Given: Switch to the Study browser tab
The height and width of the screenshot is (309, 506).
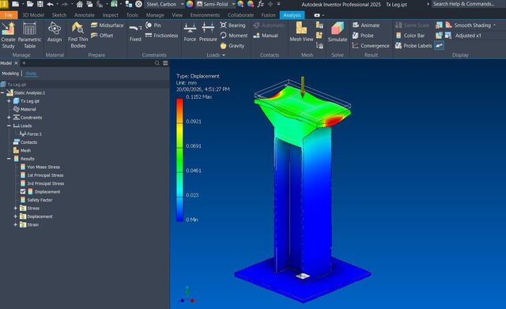Looking at the screenshot, I should [x=31, y=73].
